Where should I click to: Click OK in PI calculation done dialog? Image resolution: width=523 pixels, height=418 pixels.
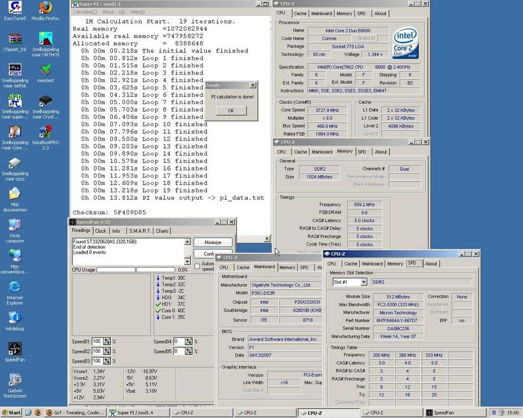[x=231, y=111]
